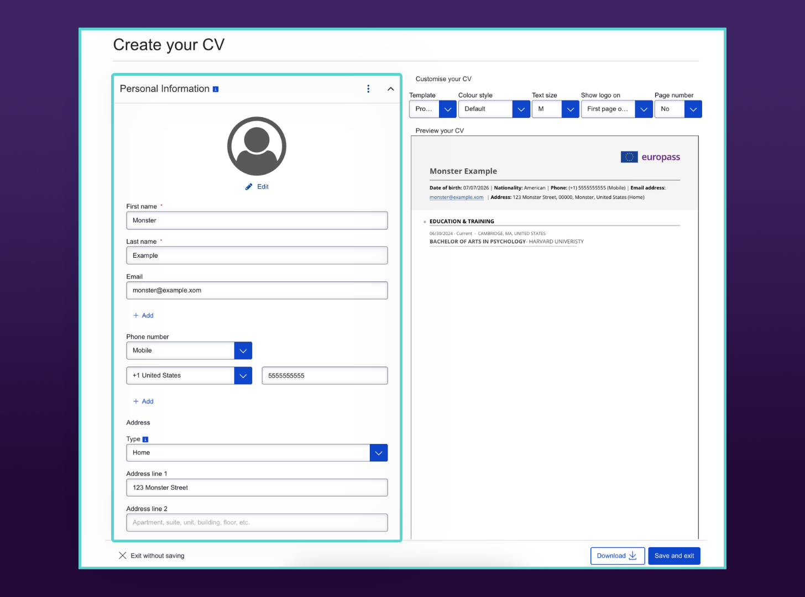Click the info icon next to Type
The height and width of the screenshot is (597, 805).
pos(145,439)
